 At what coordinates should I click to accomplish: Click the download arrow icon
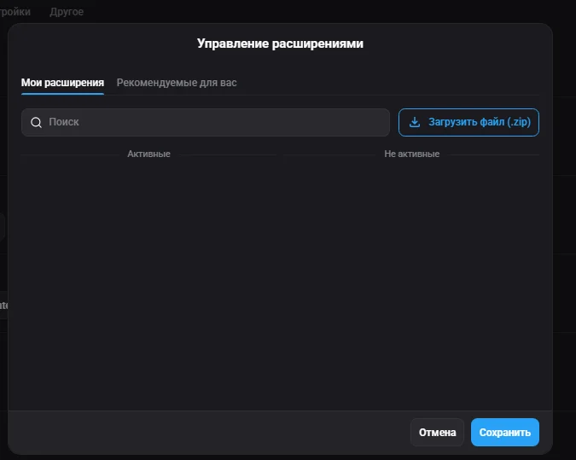[x=415, y=122]
